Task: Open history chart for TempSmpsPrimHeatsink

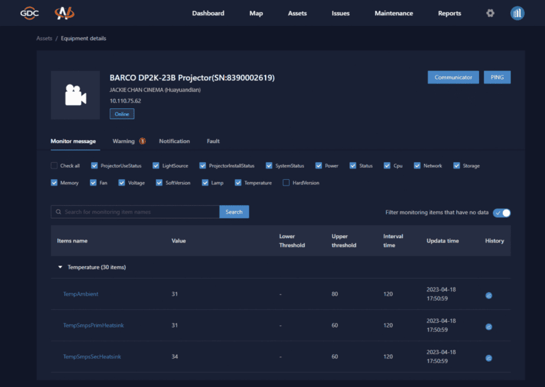Action: pyautogui.click(x=488, y=326)
